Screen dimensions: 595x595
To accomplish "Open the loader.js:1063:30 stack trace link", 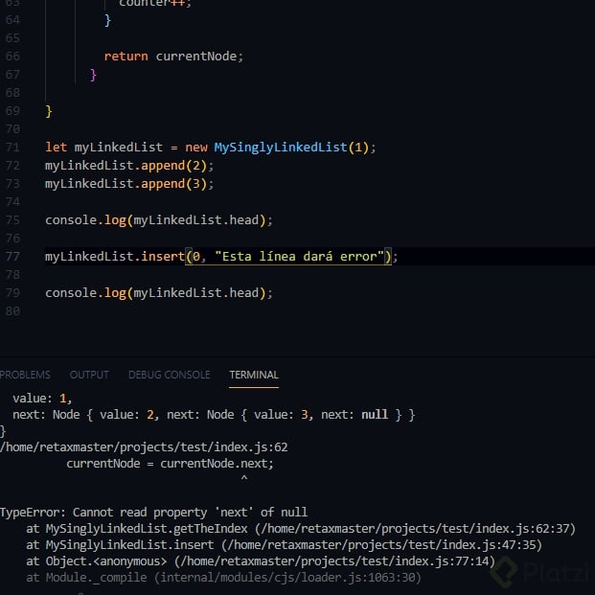I will [x=287, y=578].
